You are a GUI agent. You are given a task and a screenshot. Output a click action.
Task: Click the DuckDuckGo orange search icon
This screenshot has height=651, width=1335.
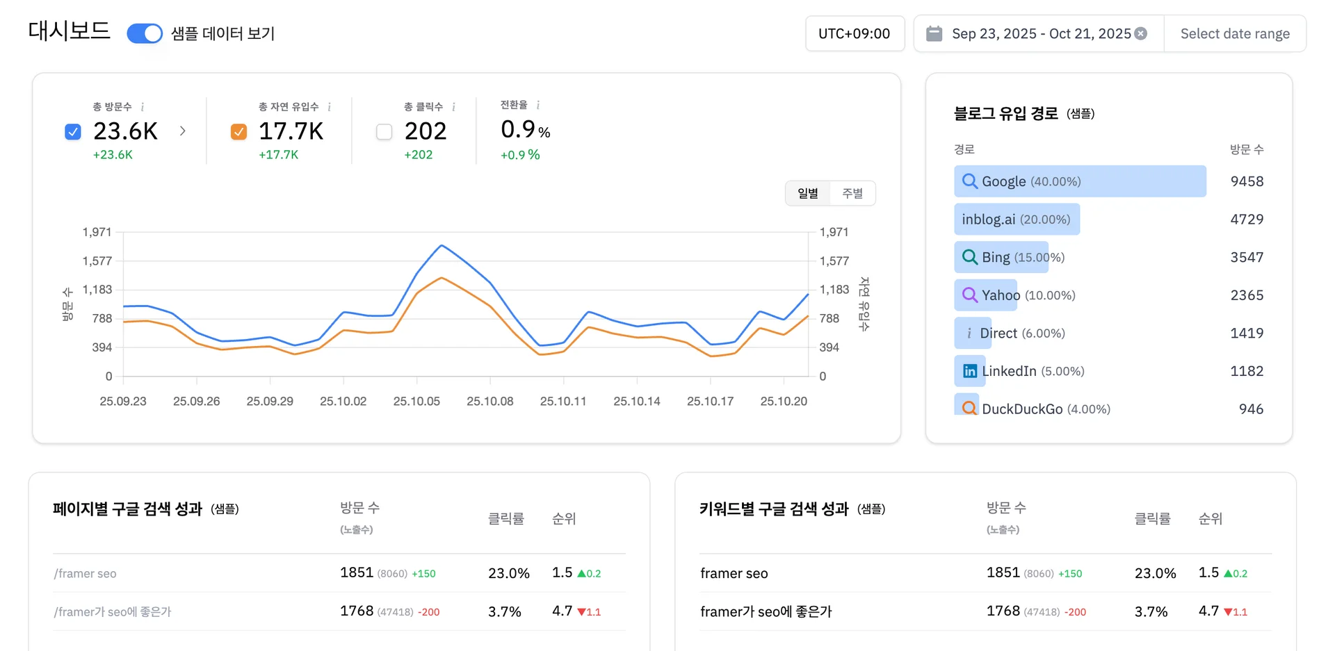969,409
